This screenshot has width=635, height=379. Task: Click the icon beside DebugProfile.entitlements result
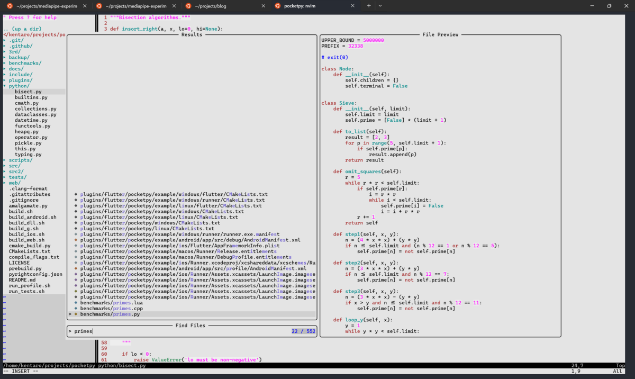pyautogui.click(x=76, y=257)
